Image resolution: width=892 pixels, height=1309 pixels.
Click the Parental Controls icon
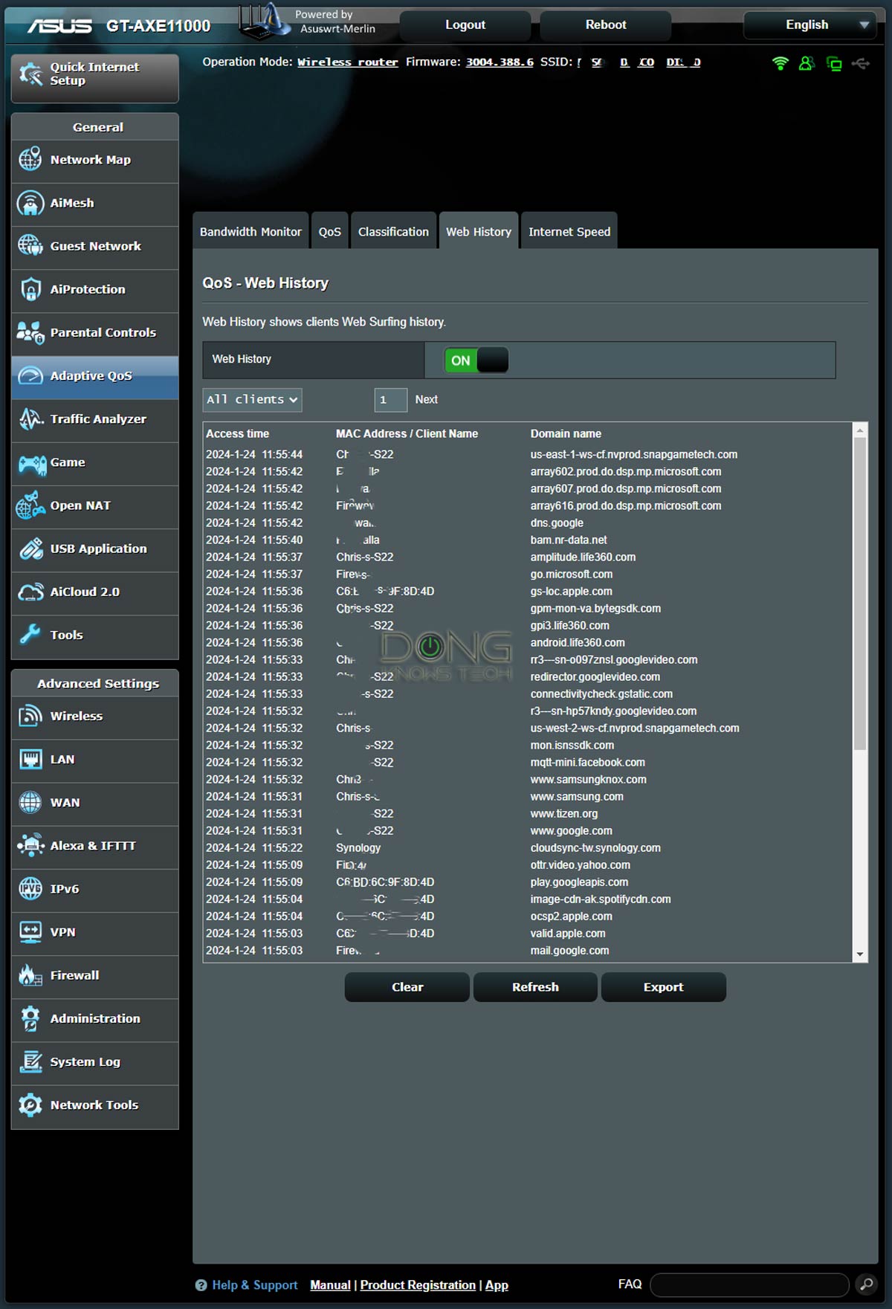coord(30,332)
